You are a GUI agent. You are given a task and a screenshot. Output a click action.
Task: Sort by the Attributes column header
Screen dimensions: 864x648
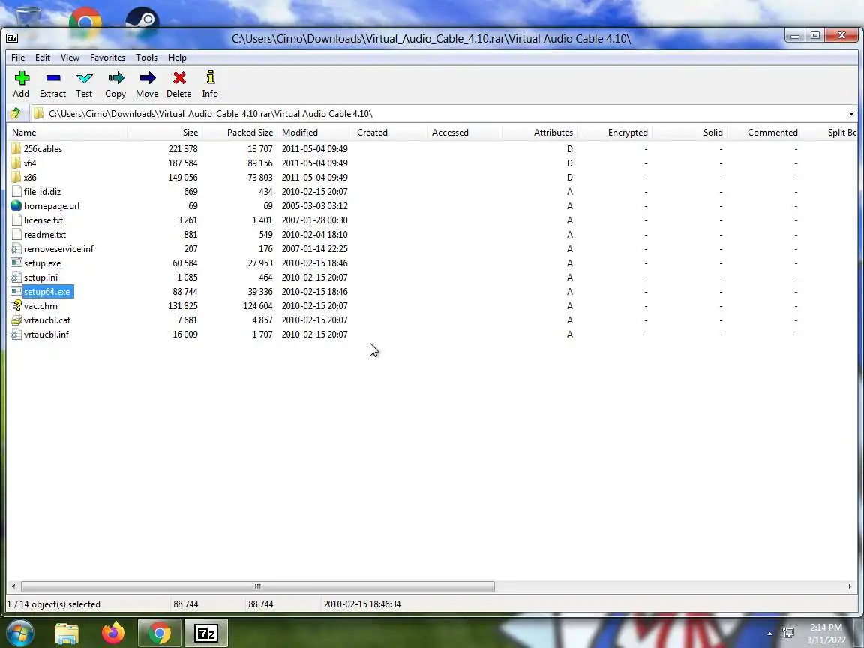(x=539, y=133)
